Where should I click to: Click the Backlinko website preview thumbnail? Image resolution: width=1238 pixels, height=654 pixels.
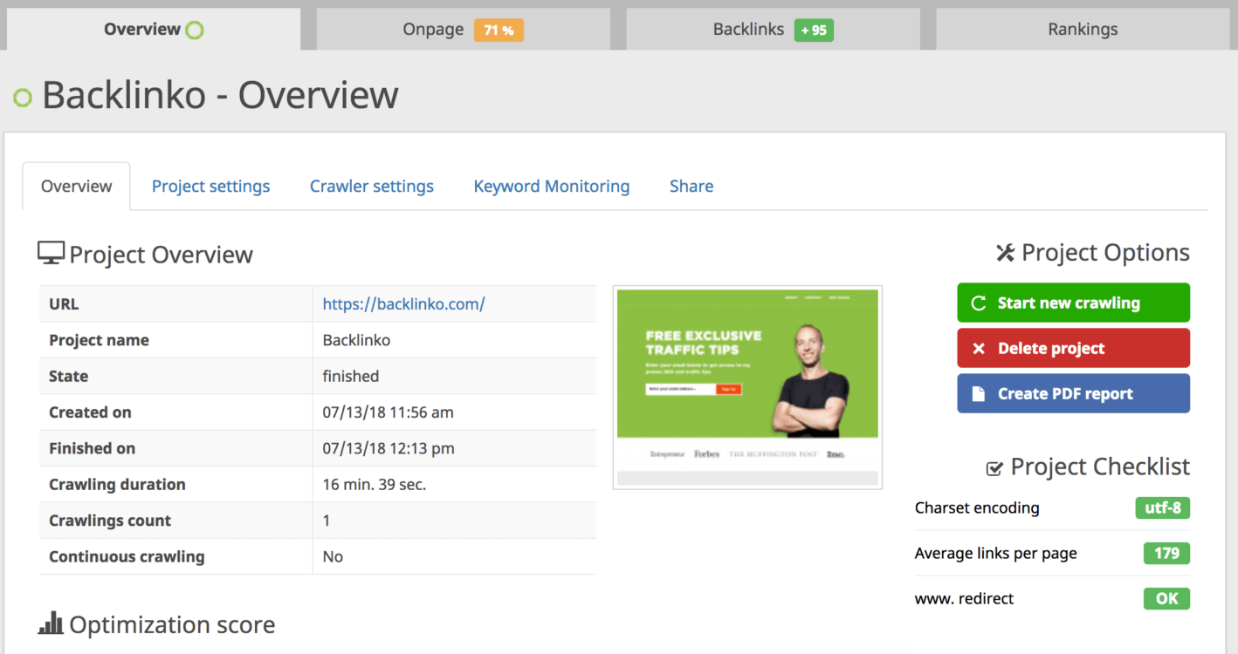(x=747, y=387)
